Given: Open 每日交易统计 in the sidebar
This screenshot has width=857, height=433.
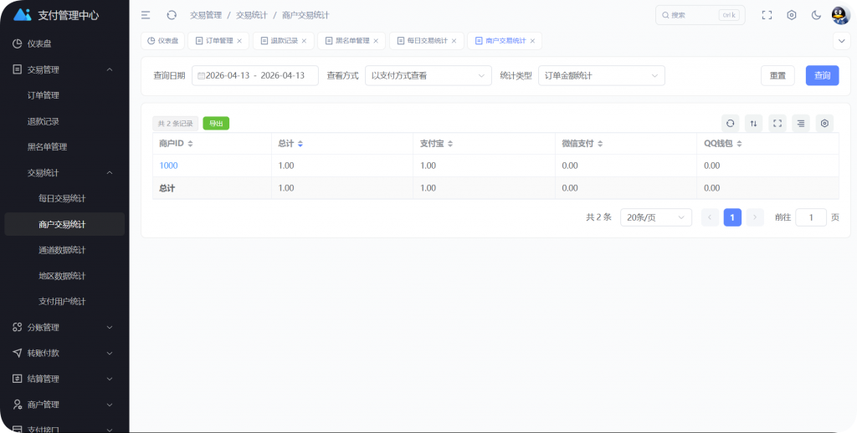Looking at the screenshot, I should pos(64,198).
